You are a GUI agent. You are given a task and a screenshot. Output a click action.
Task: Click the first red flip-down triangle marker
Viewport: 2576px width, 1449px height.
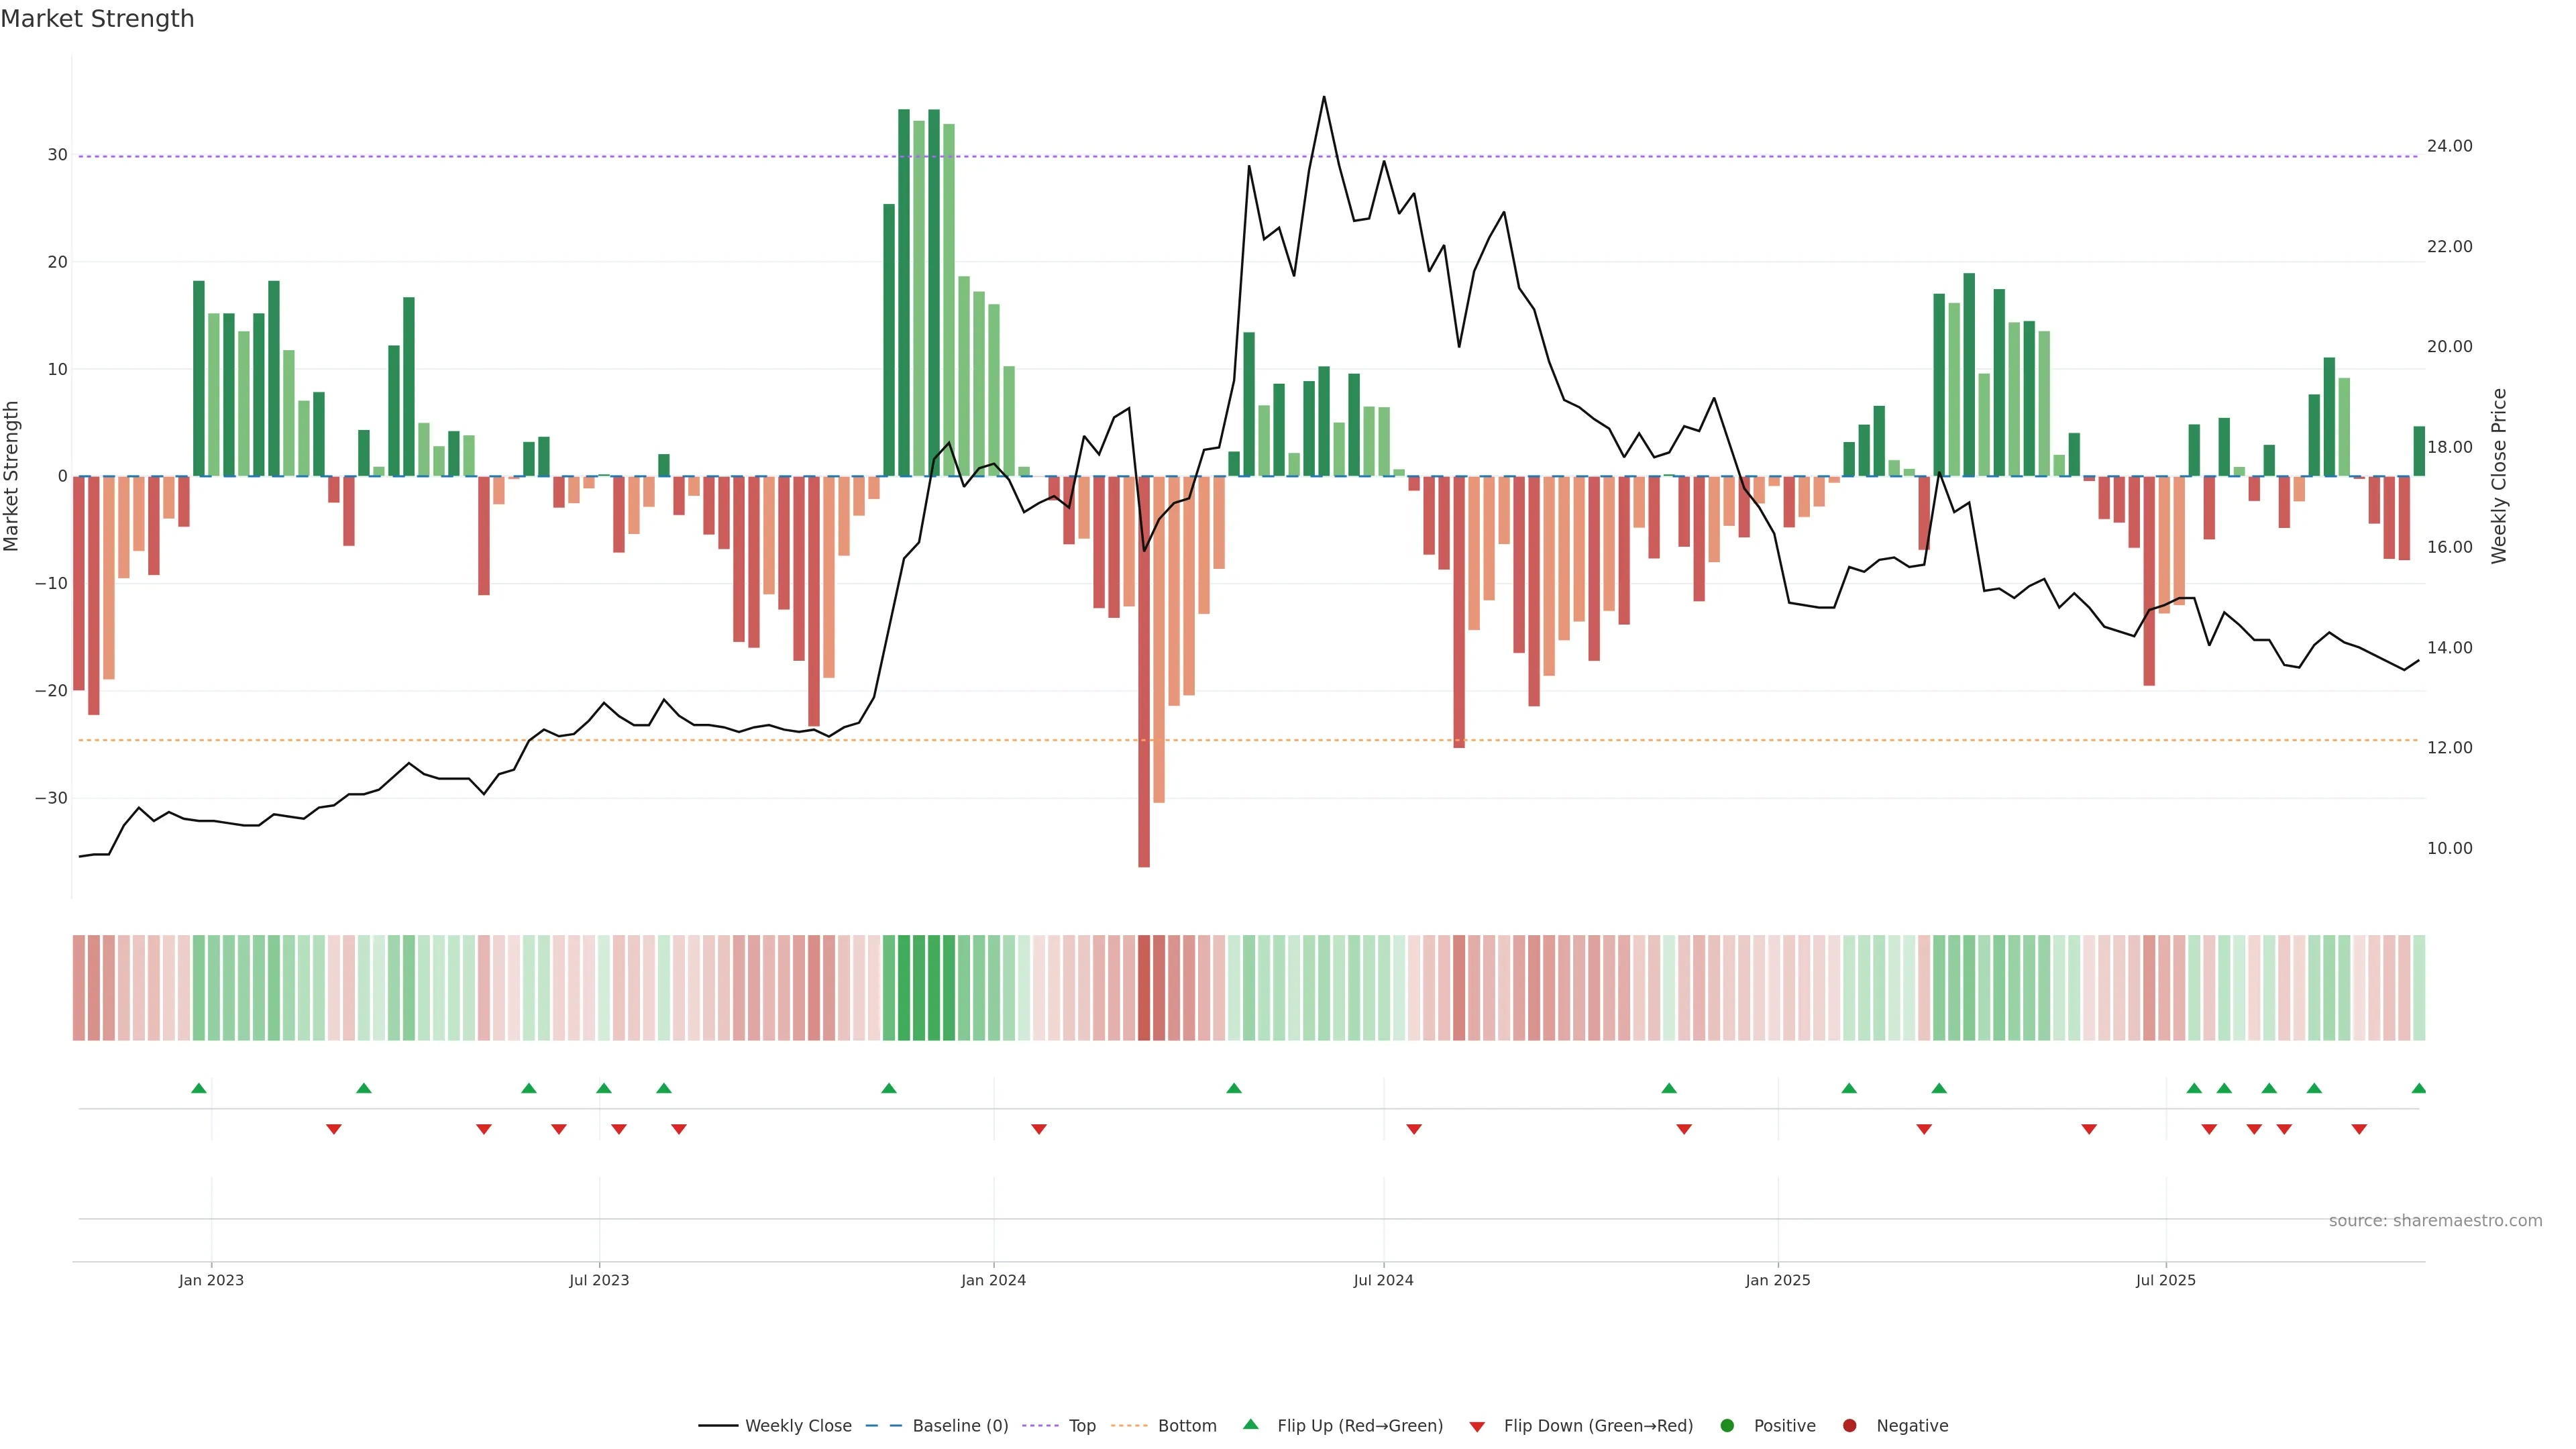(x=334, y=1129)
